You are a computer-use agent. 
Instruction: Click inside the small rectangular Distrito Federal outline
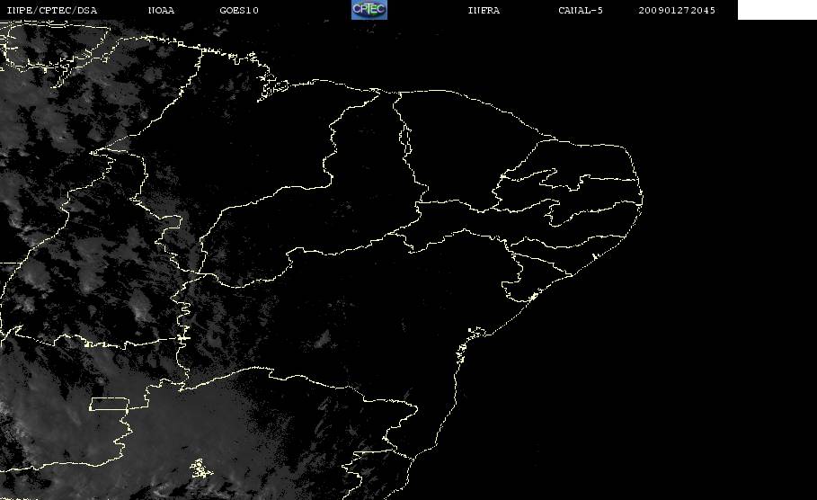coord(109,404)
